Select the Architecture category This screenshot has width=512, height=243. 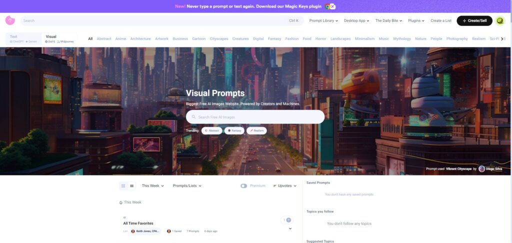(140, 39)
